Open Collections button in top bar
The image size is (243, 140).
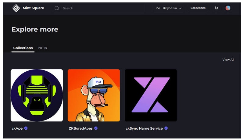[198, 8]
